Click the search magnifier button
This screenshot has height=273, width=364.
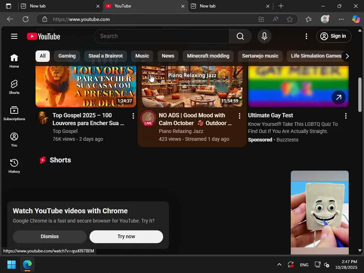click(240, 36)
